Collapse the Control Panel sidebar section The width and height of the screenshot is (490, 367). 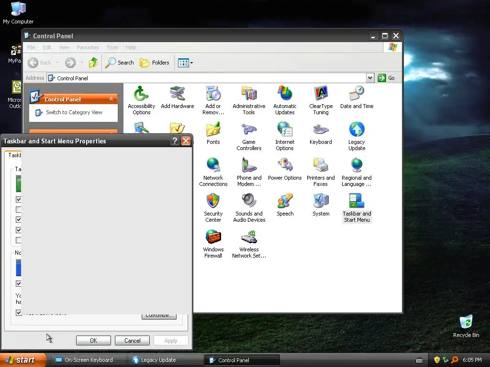(111, 99)
